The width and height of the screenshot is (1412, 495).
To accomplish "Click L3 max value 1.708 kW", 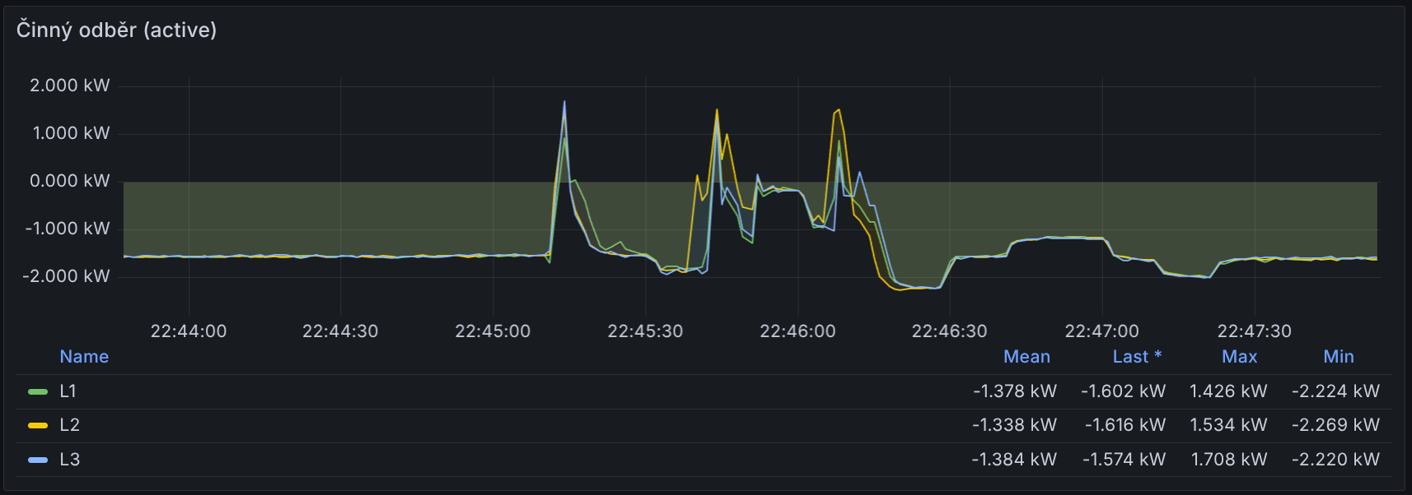I will pos(1229,460).
